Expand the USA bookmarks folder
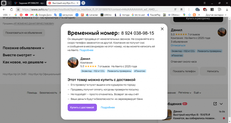 (x=7, y=15)
